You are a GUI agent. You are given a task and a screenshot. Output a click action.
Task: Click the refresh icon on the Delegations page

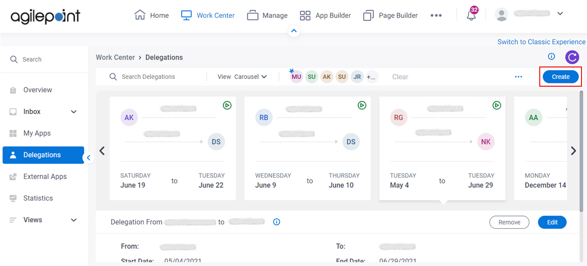pos(572,57)
